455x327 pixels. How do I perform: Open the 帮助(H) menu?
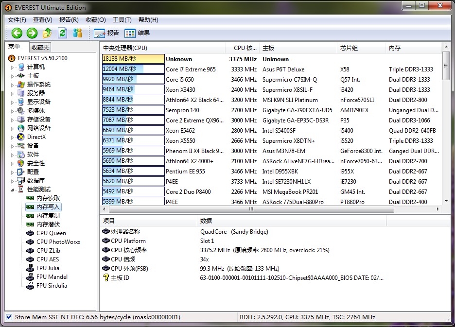(x=148, y=20)
